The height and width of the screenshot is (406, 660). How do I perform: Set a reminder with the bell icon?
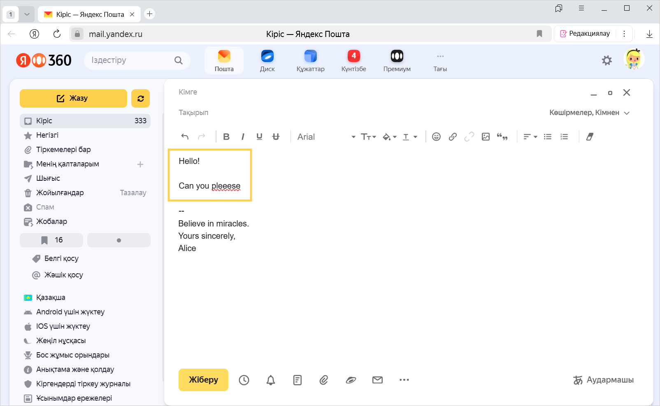(271, 380)
